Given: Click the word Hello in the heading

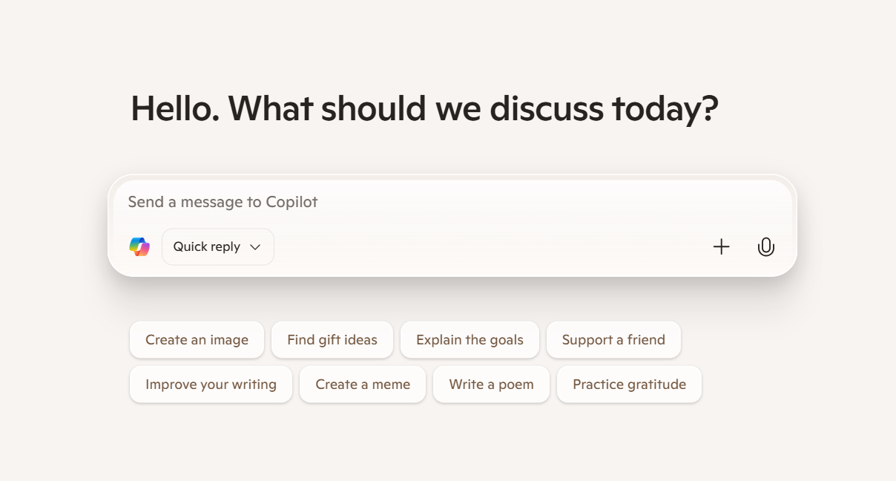Looking at the screenshot, I should pos(173,108).
